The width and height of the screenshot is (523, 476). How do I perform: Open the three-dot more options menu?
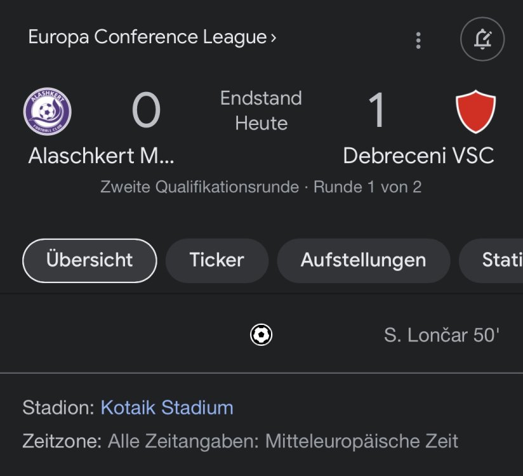418,40
